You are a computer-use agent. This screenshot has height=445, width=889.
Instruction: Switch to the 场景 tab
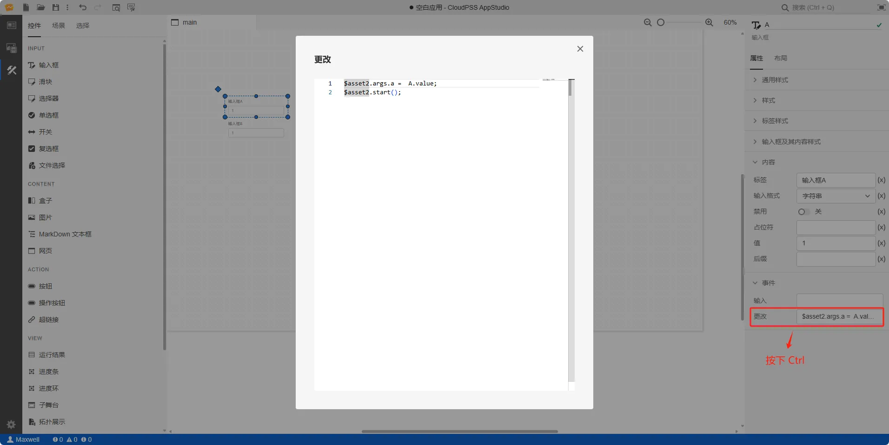click(59, 26)
